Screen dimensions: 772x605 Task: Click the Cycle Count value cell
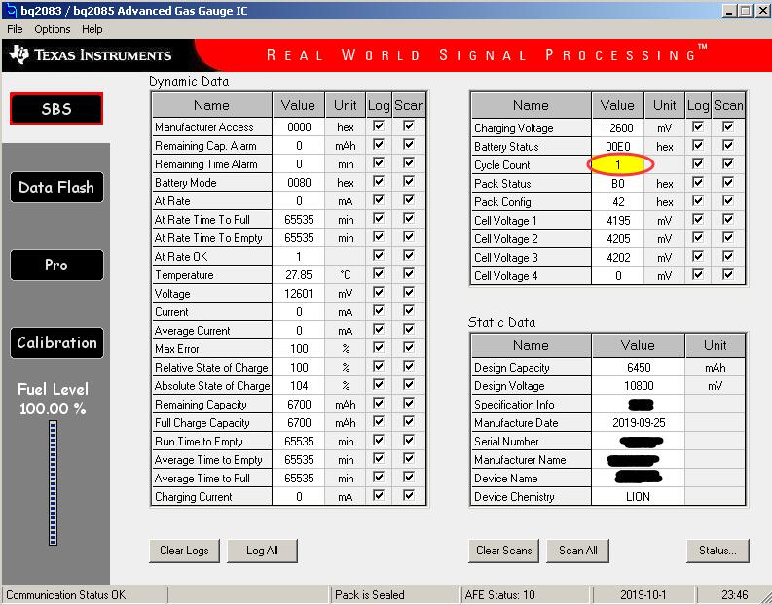click(618, 164)
